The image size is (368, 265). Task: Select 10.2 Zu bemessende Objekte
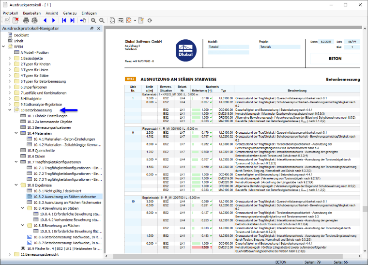pyautogui.click(x=49, y=122)
